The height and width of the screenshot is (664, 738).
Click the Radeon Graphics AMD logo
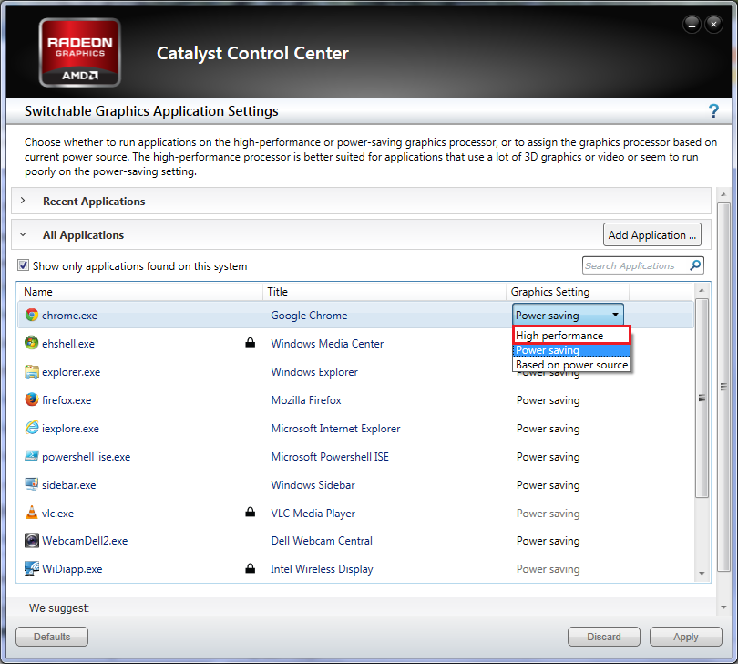click(80, 53)
